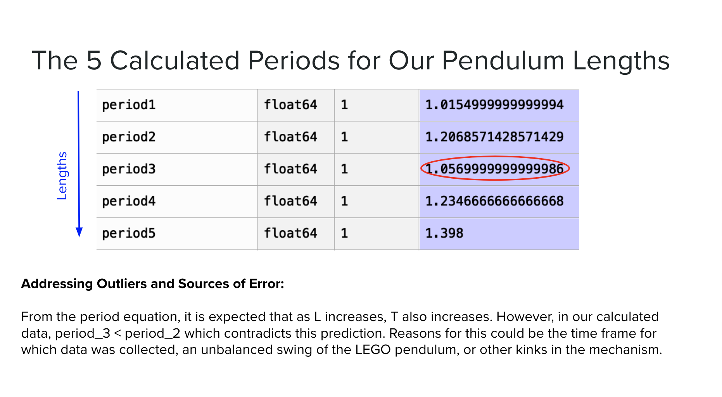The height and width of the screenshot is (397, 722).
Task: Select the period2 name cell
Action: 177,137
